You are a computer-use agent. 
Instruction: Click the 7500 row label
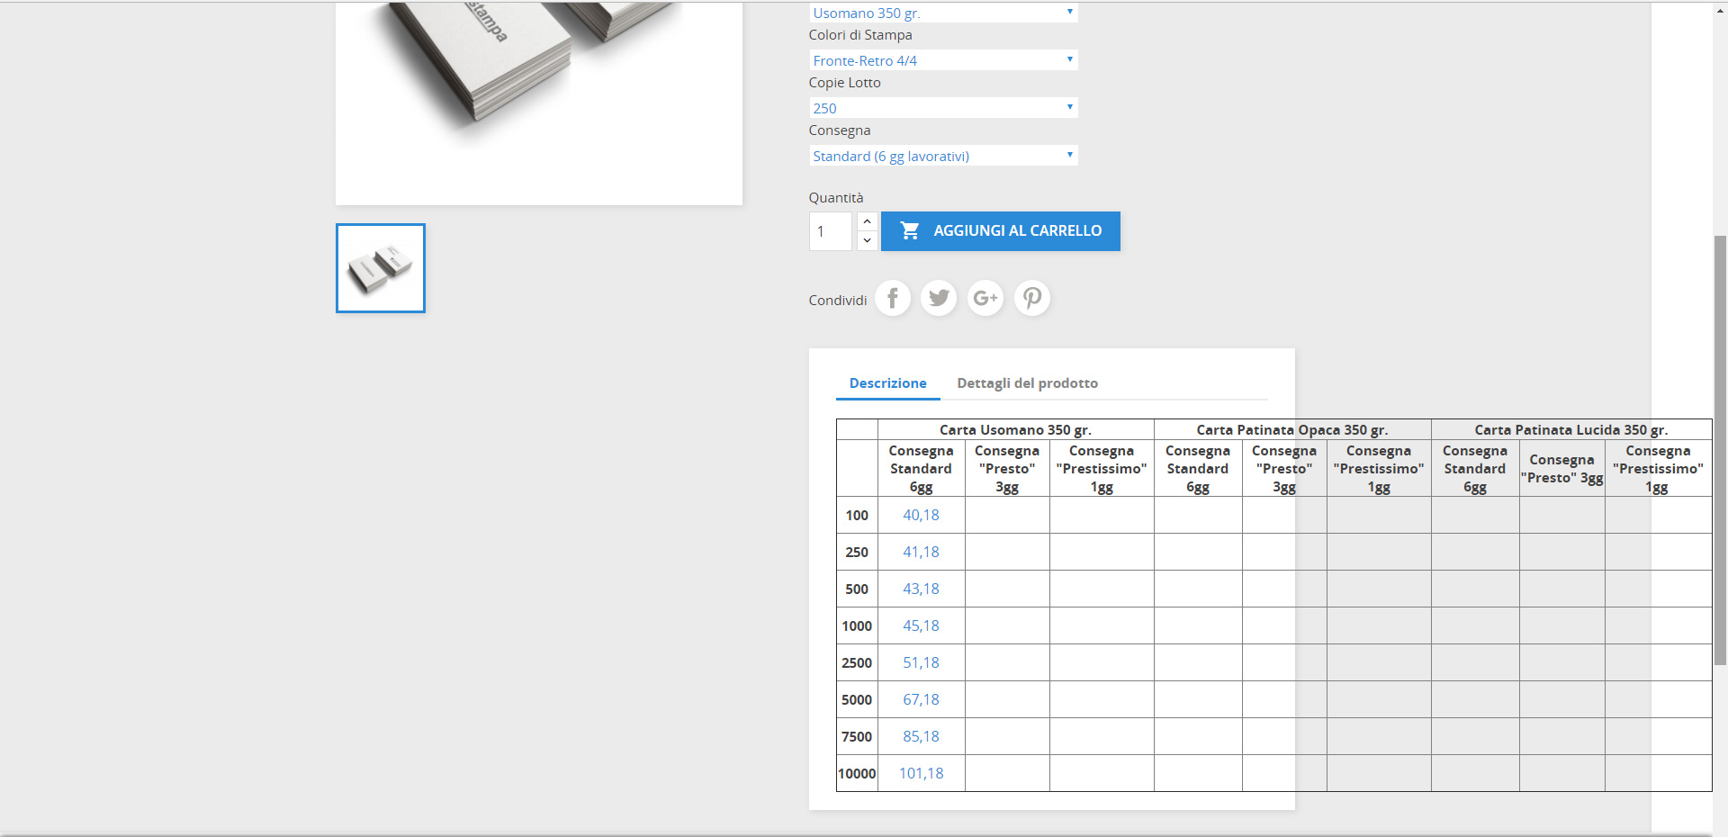click(x=857, y=737)
